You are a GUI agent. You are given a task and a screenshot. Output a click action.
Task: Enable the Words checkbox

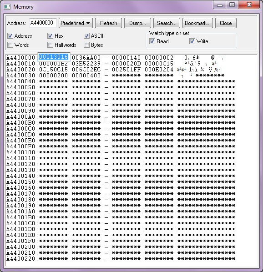pos(10,45)
